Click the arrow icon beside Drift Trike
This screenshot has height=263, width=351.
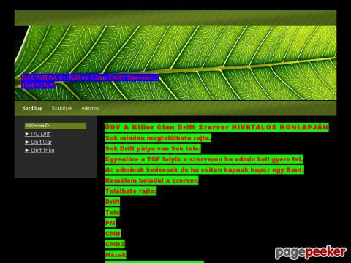[x=27, y=150]
